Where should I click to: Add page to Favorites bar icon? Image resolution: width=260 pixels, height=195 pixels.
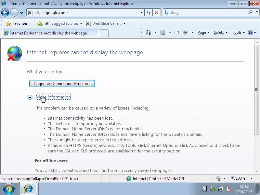pyautogui.click(x=40, y=23)
